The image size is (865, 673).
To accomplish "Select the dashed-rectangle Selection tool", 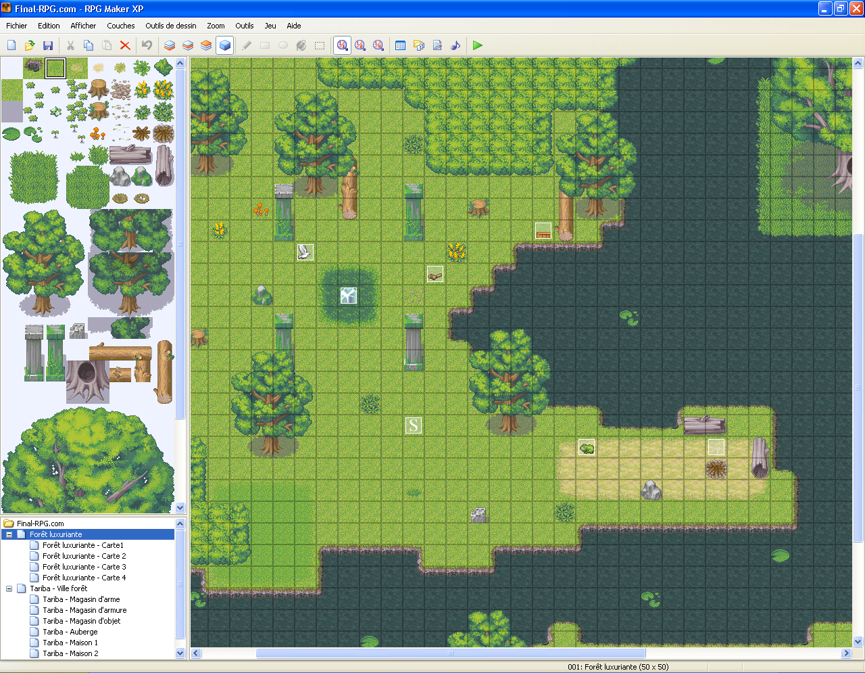I will pyautogui.click(x=320, y=45).
